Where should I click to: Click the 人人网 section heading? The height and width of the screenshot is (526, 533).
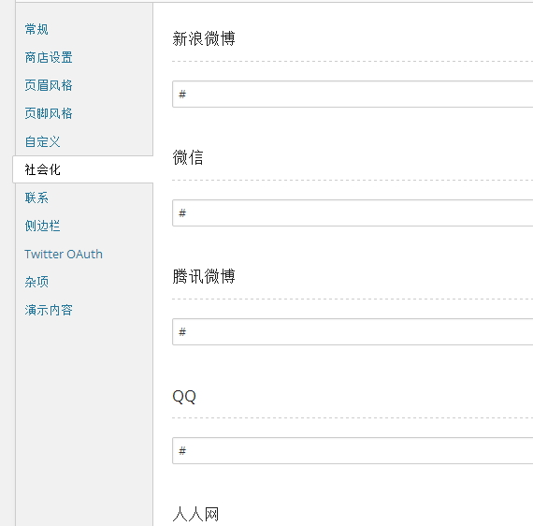pos(195,514)
